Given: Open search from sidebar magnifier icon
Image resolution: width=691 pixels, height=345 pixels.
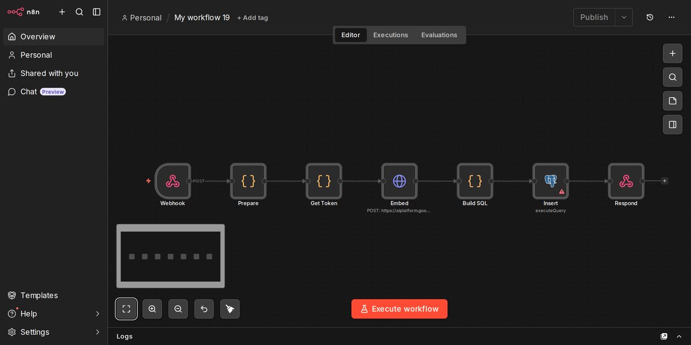Looking at the screenshot, I should (79, 12).
